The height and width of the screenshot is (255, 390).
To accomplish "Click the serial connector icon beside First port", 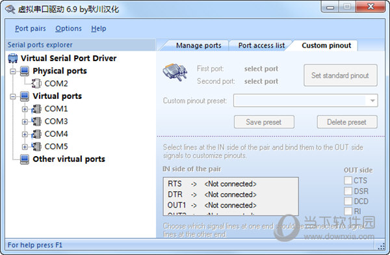I will click(175, 72).
